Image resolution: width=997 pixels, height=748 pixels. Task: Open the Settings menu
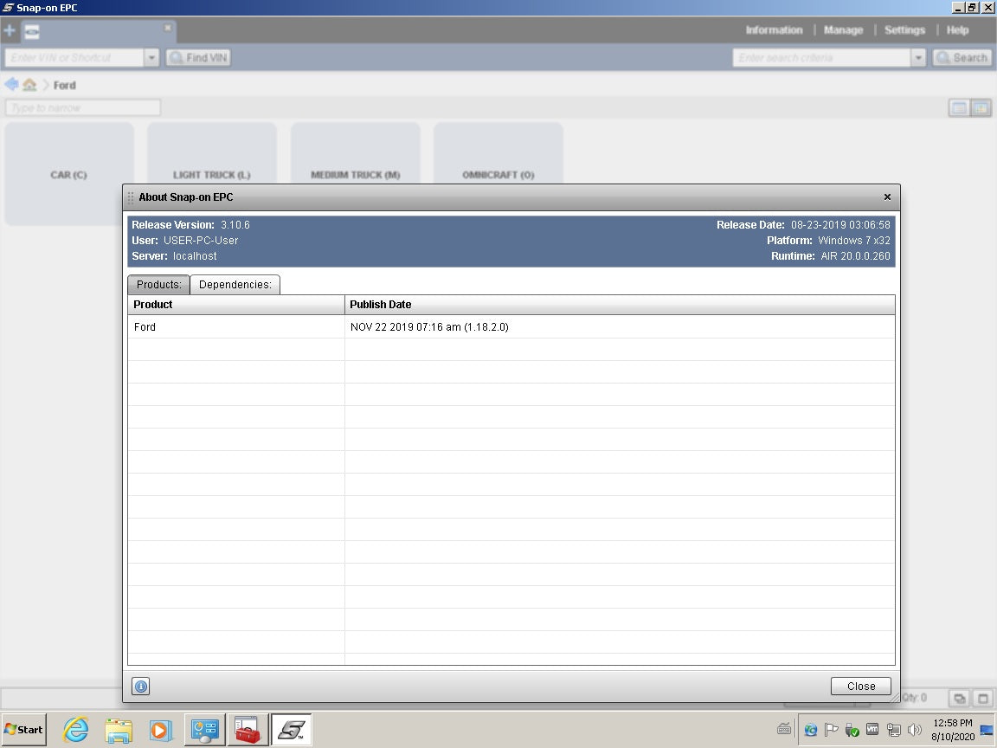click(904, 30)
